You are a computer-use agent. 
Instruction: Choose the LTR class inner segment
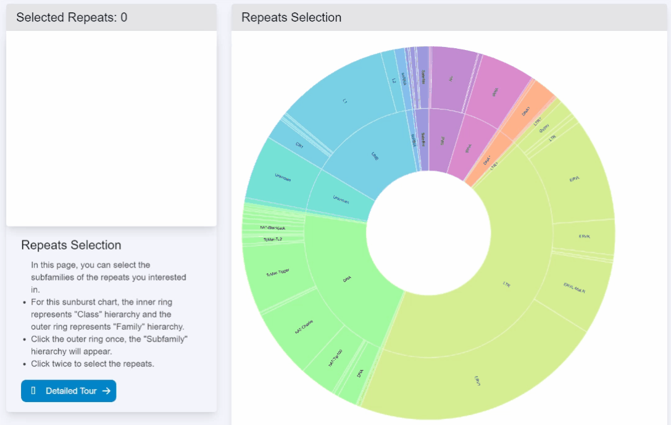point(507,285)
